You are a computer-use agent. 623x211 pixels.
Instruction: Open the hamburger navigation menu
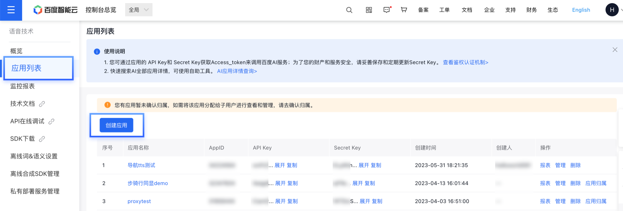coord(11,10)
